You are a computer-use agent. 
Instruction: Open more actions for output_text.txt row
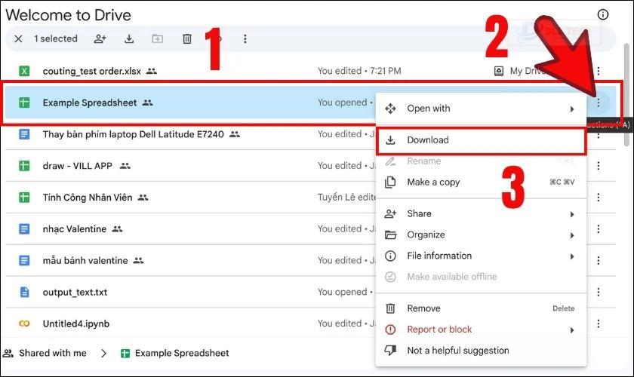click(x=598, y=292)
